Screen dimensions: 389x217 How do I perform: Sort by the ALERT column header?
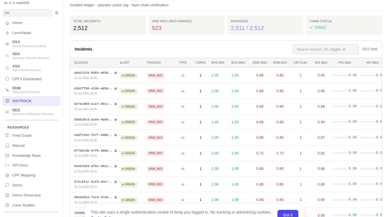pos(125,63)
